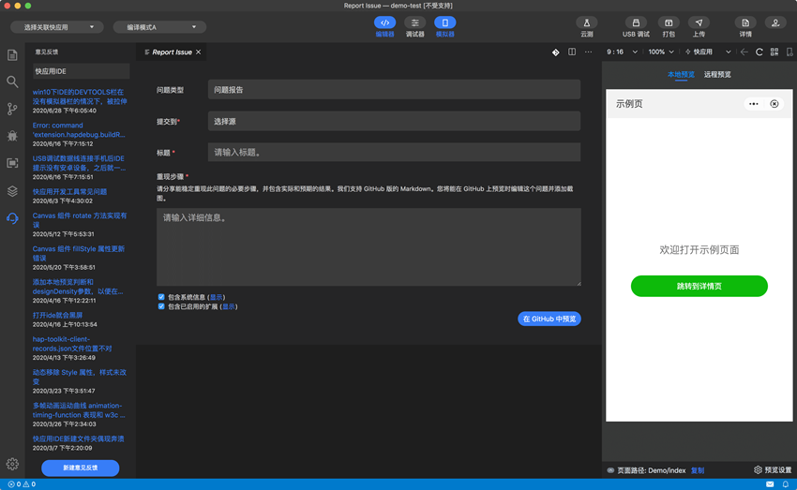
Task: Select the feedback headset icon in sidebar
Action: pos(12,218)
